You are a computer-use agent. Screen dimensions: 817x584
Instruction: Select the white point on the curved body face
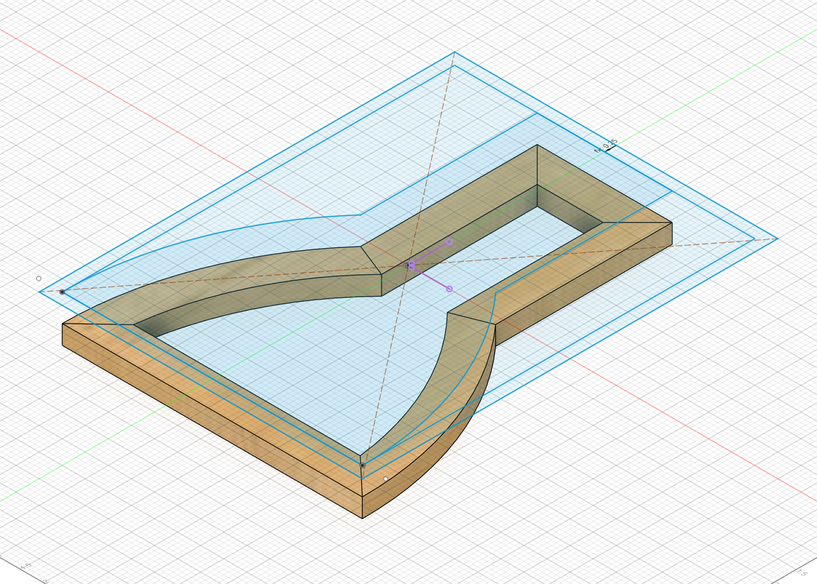click(x=386, y=479)
